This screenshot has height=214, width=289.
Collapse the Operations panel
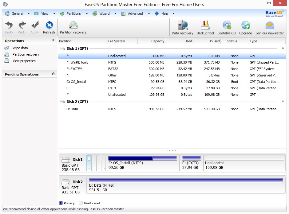click(x=53, y=40)
